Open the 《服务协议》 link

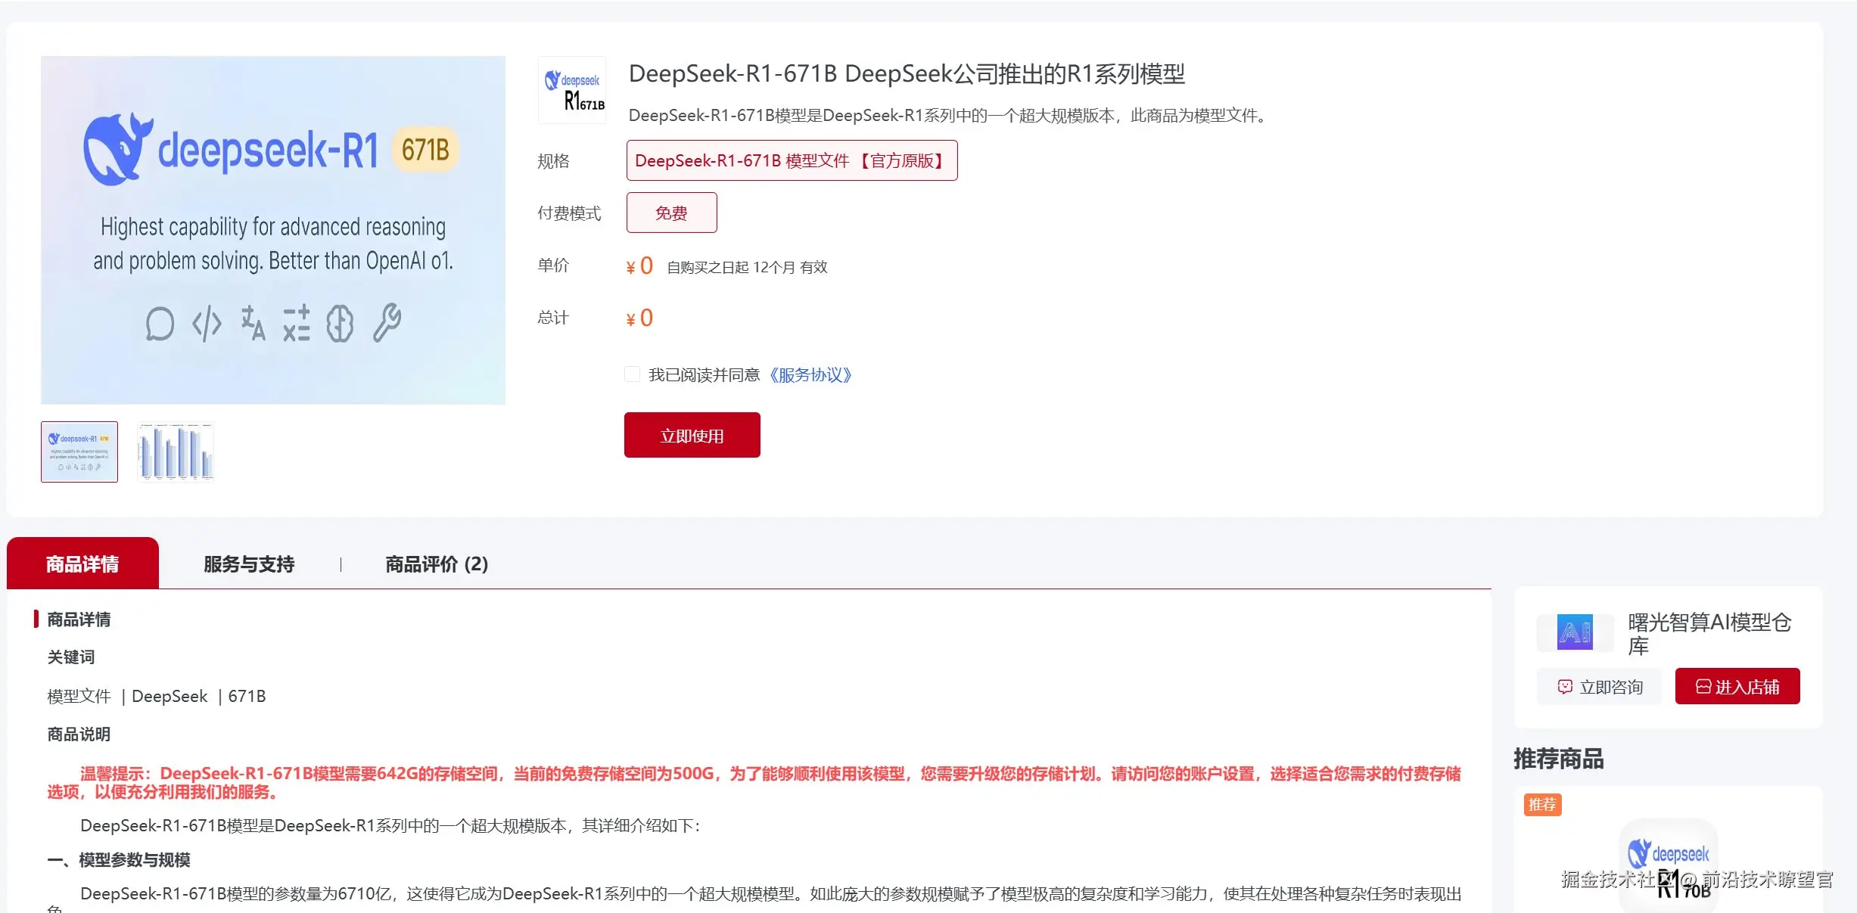pyautogui.click(x=810, y=374)
